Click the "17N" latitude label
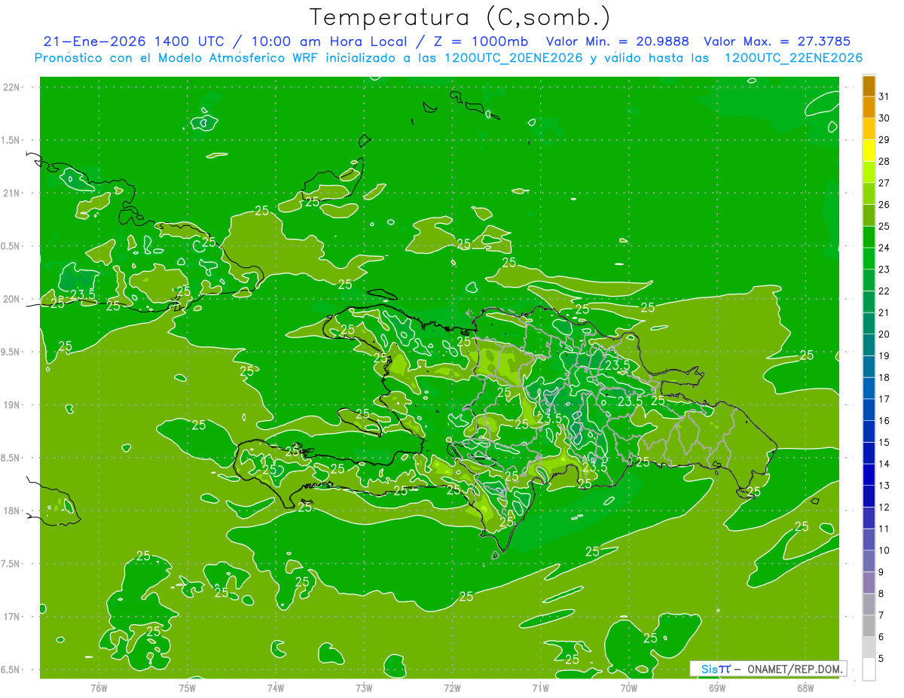Screen dimensions: 904x698 click(x=13, y=617)
